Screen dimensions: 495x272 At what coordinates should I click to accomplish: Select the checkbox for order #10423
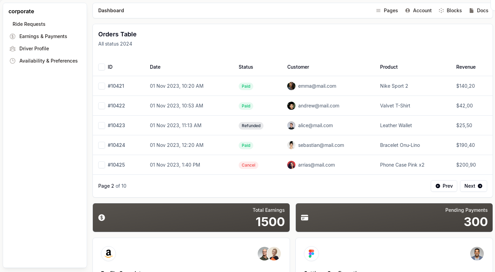[x=102, y=125]
